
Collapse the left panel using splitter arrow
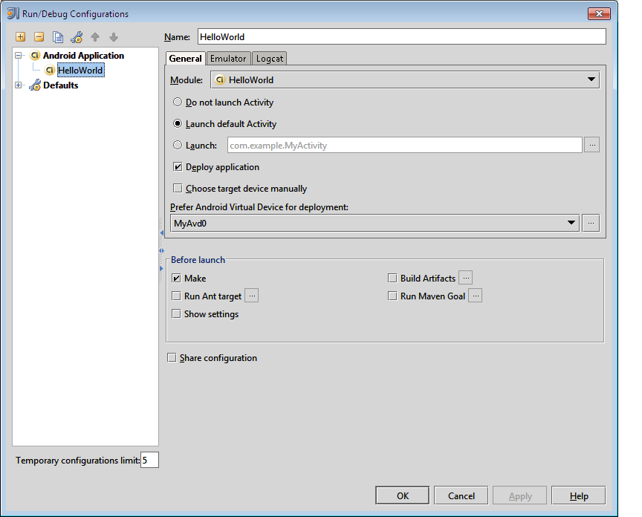pyautogui.click(x=161, y=233)
